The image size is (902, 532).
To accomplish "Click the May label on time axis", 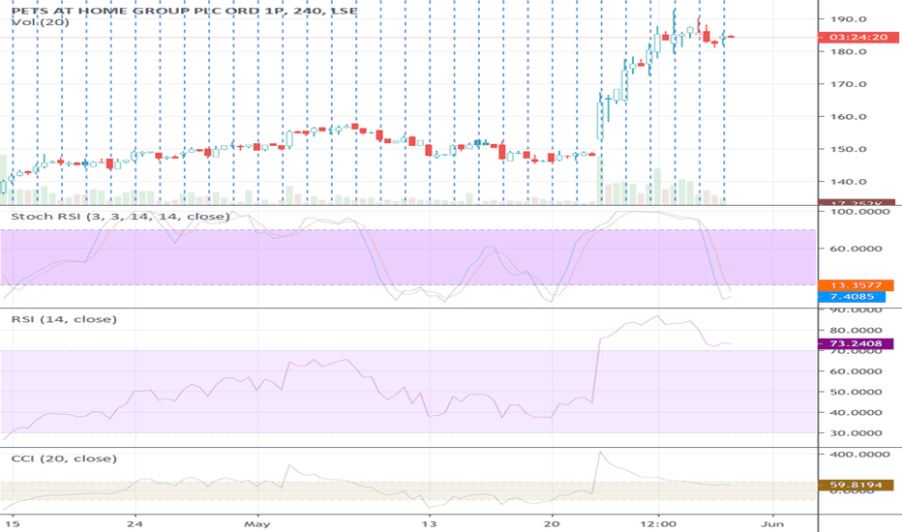I will click(257, 524).
